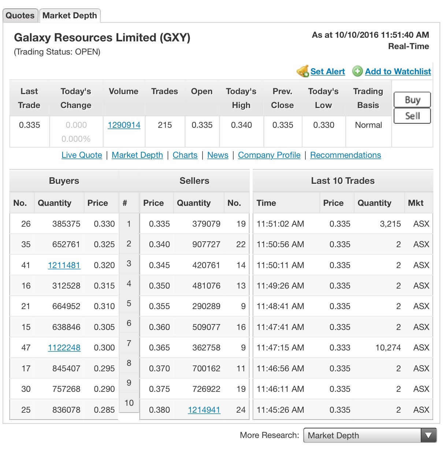Click the Last 10 Trades header

[x=343, y=181]
